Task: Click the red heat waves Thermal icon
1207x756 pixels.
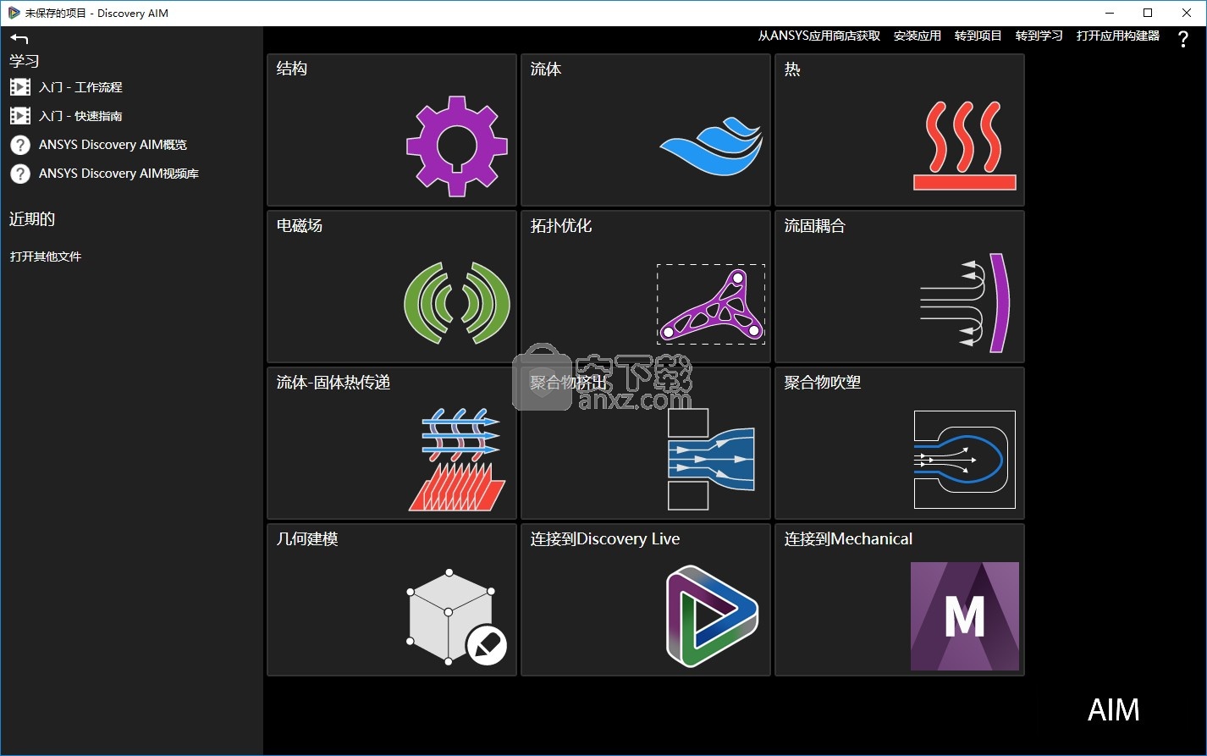Action: click(965, 146)
